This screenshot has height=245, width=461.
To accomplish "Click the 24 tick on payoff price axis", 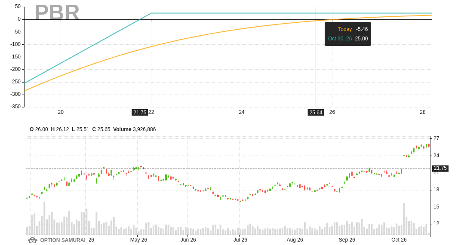I will (x=242, y=112).
